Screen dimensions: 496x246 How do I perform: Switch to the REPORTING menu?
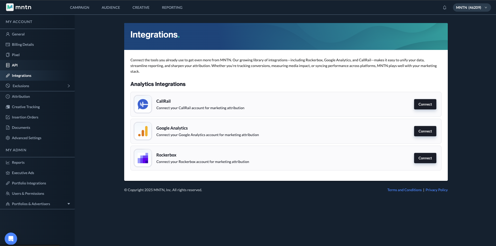tap(172, 8)
